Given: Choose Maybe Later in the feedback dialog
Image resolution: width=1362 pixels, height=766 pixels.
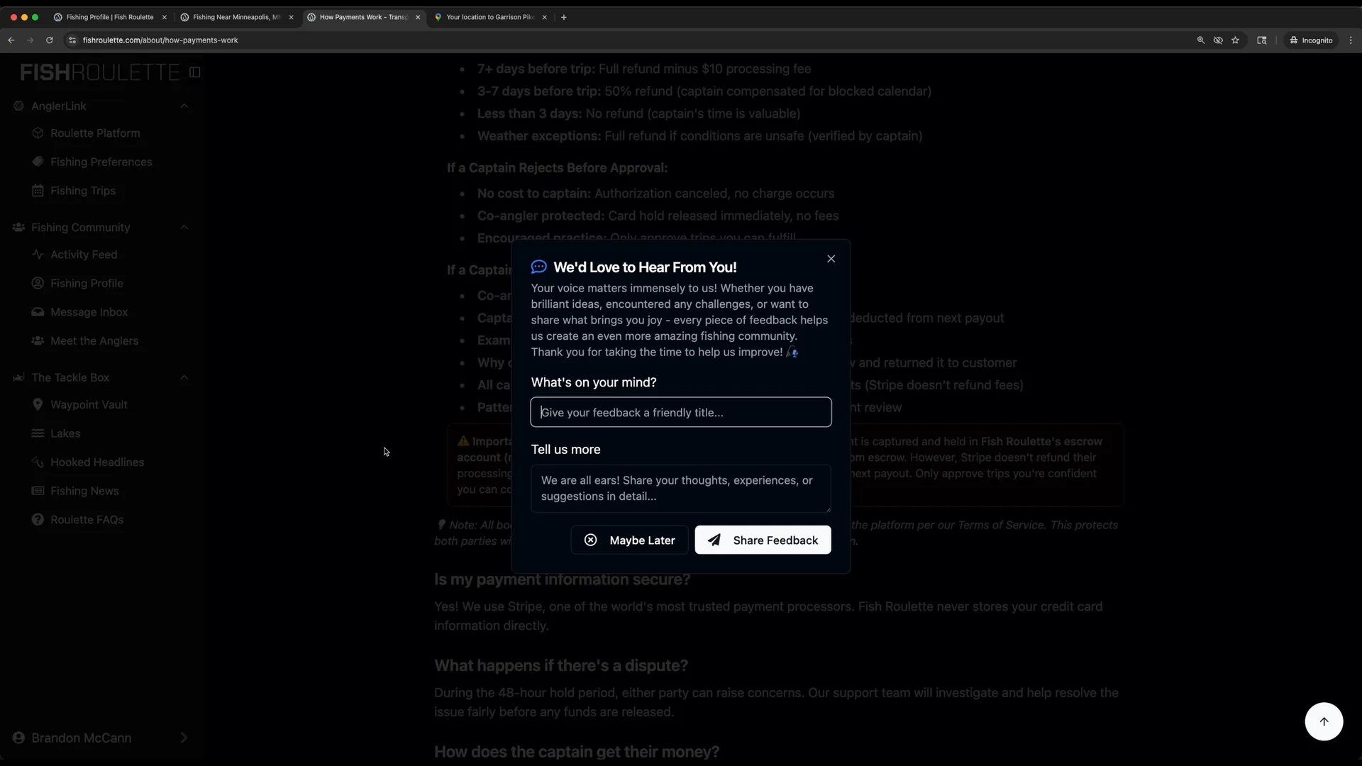Looking at the screenshot, I should tap(628, 540).
